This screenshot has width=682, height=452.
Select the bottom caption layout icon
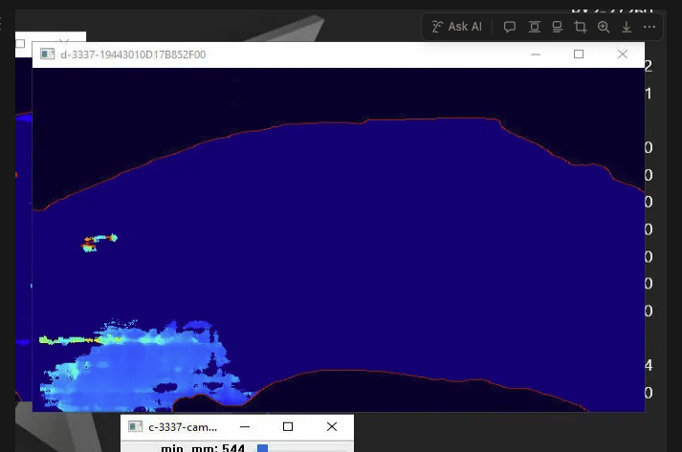[x=557, y=27]
